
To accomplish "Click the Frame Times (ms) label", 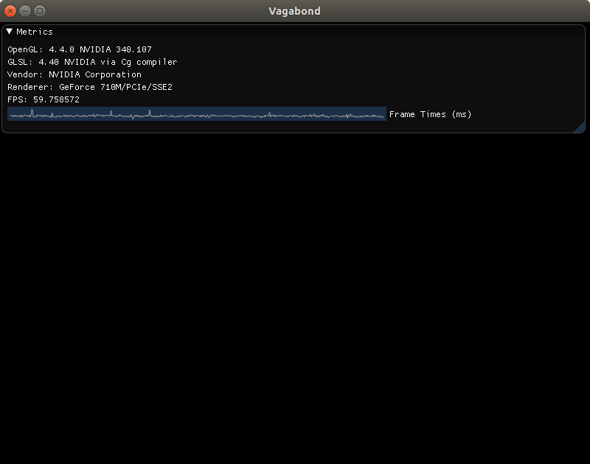I will coord(430,114).
